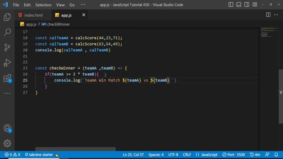
Task: Open the Extensions view
Action: pyautogui.click(x=8, y=78)
